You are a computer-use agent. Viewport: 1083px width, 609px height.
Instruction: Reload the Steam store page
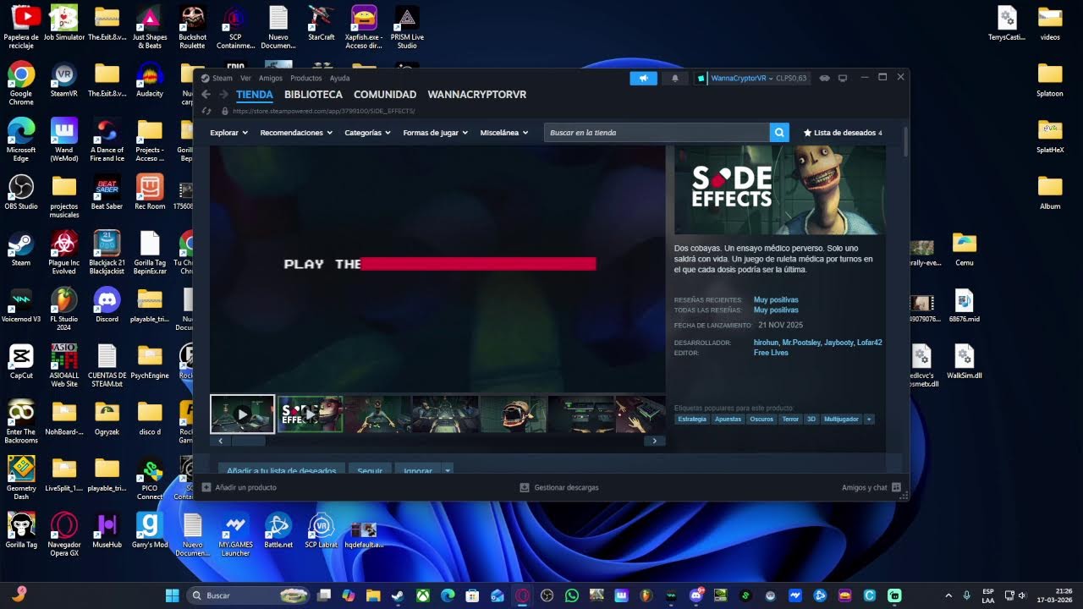point(206,111)
